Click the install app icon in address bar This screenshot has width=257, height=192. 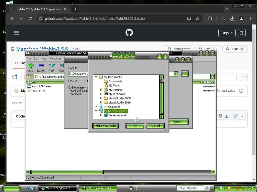189,18
